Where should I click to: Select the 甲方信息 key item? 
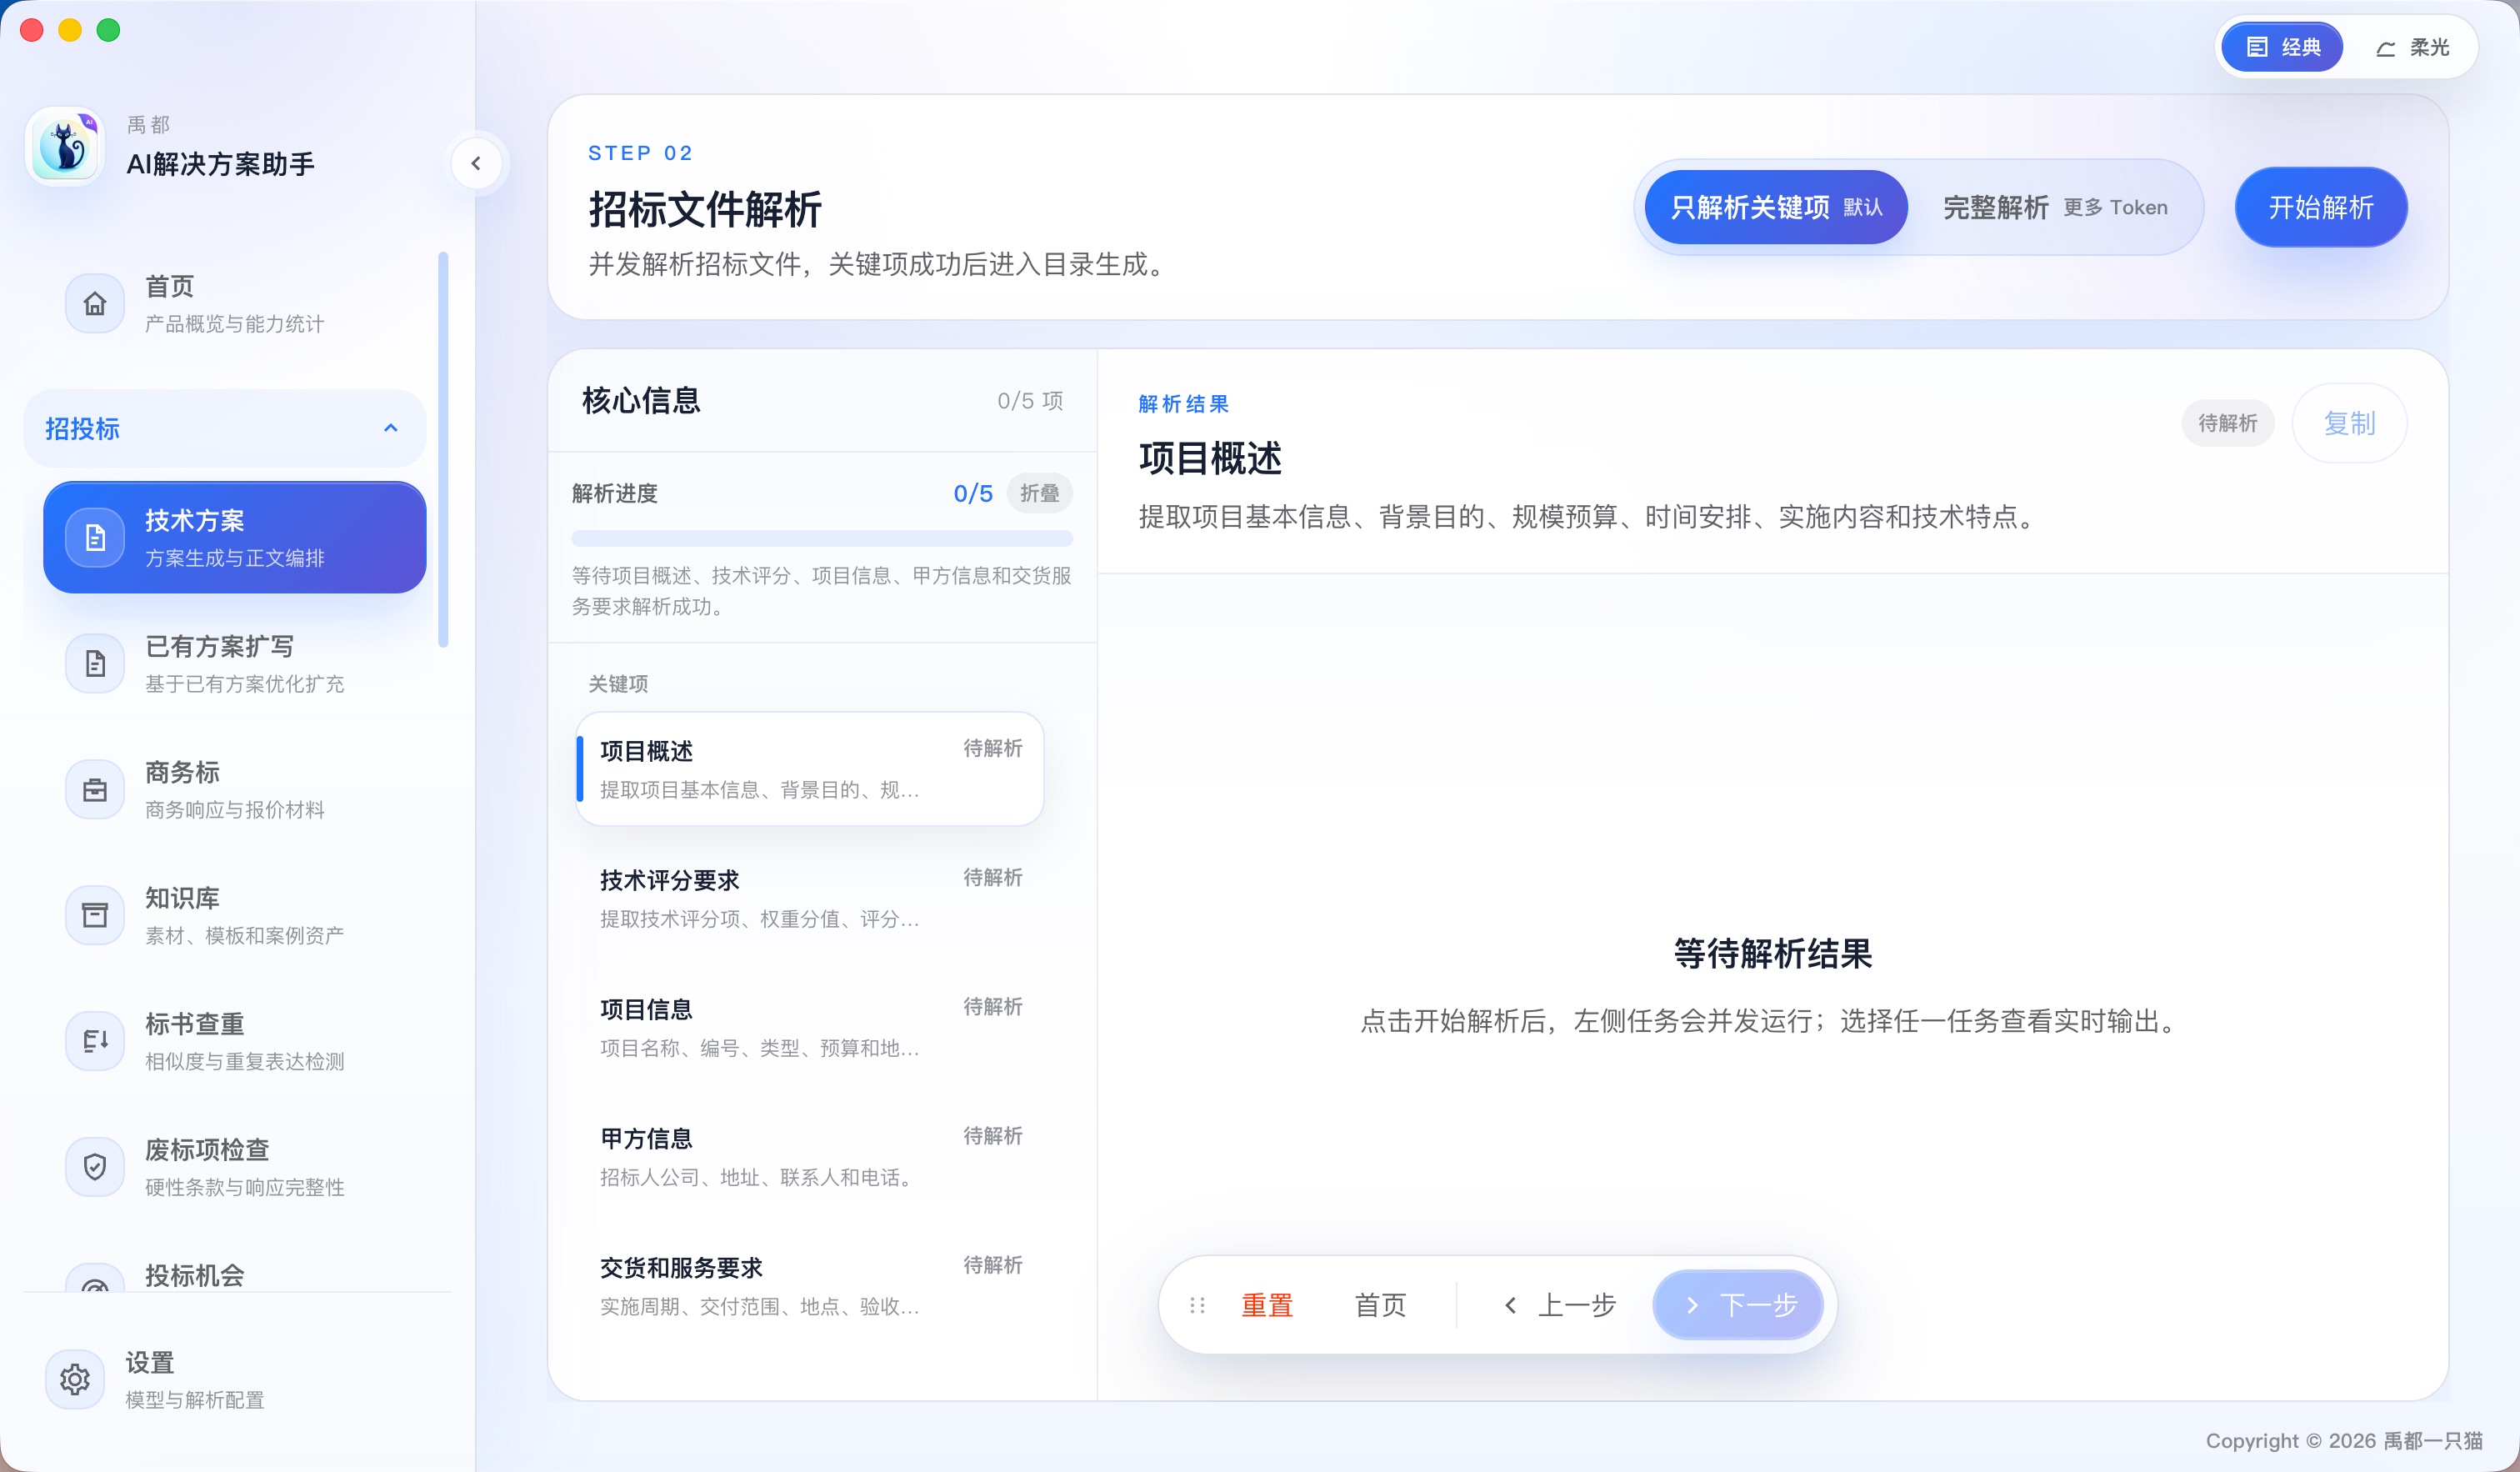810,1156
